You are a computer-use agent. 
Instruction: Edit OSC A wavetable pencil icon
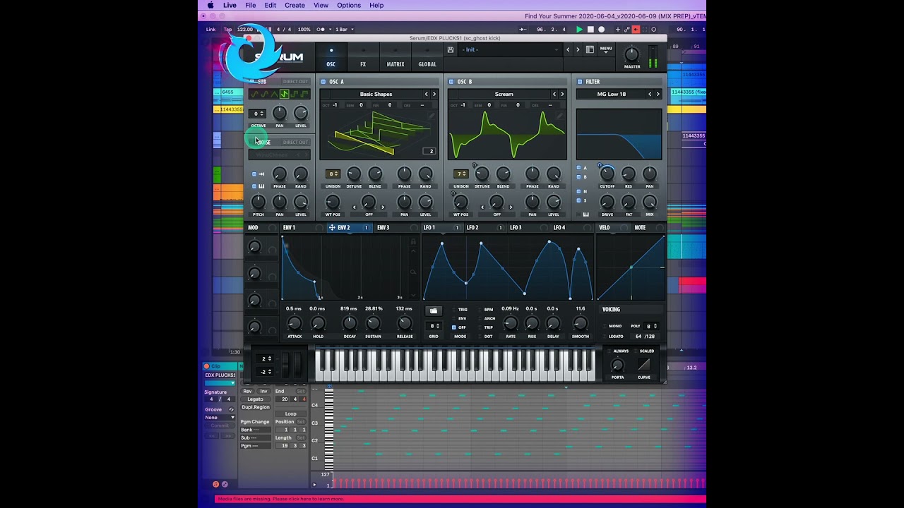(x=432, y=116)
